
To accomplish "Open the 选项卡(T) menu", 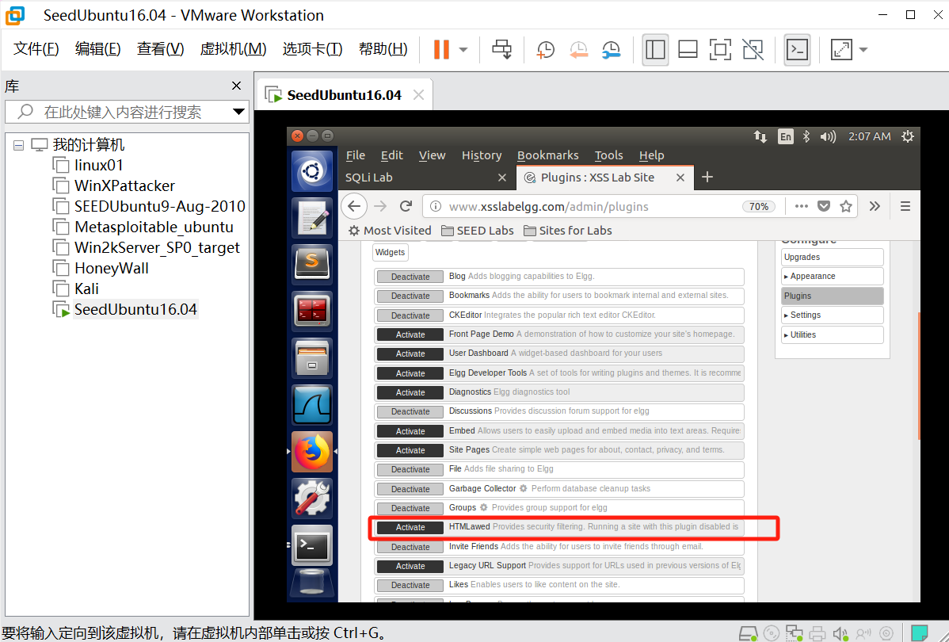I will click(312, 49).
